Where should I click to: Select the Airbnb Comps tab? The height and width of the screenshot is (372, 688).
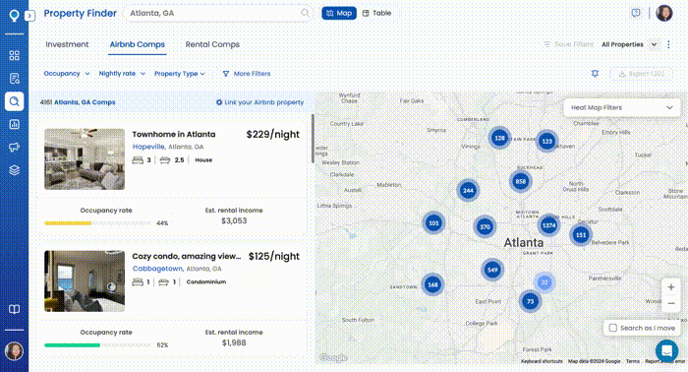[x=138, y=44]
